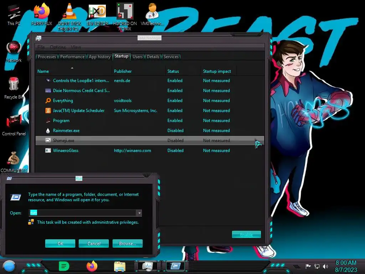Click OK in the Run dialog
This screenshot has width=365, height=274.
click(60, 243)
